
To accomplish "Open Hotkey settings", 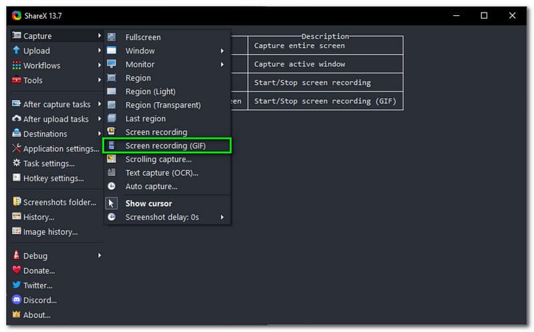I will pos(53,178).
